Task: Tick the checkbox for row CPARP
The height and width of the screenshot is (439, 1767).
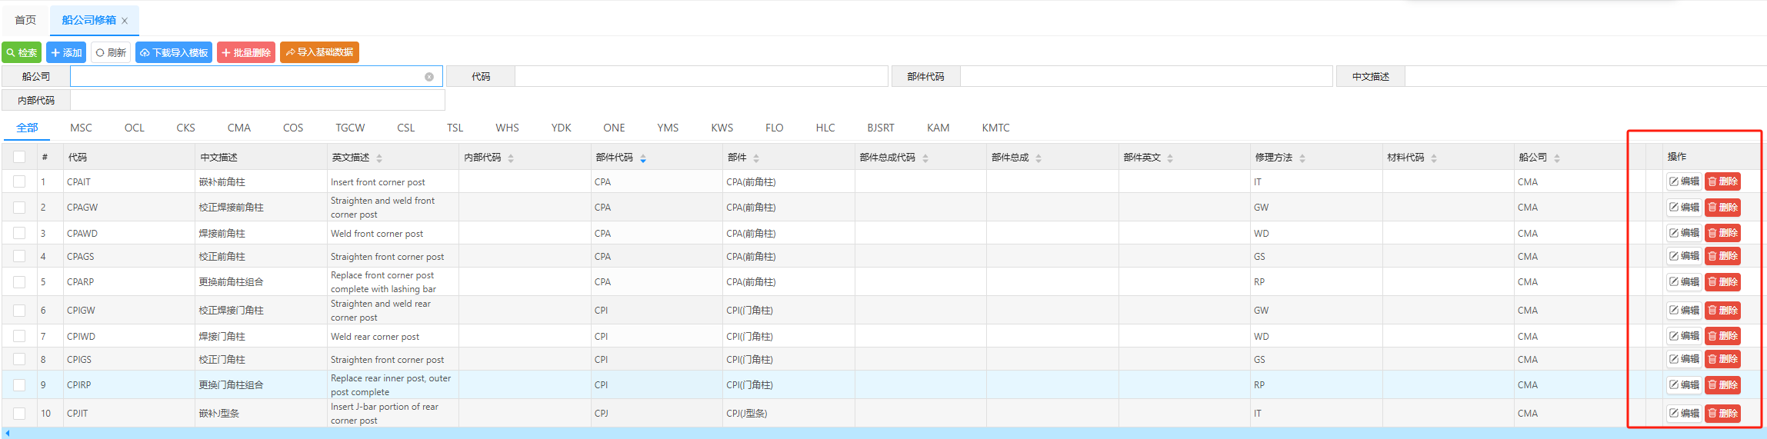Action: tap(19, 282)
